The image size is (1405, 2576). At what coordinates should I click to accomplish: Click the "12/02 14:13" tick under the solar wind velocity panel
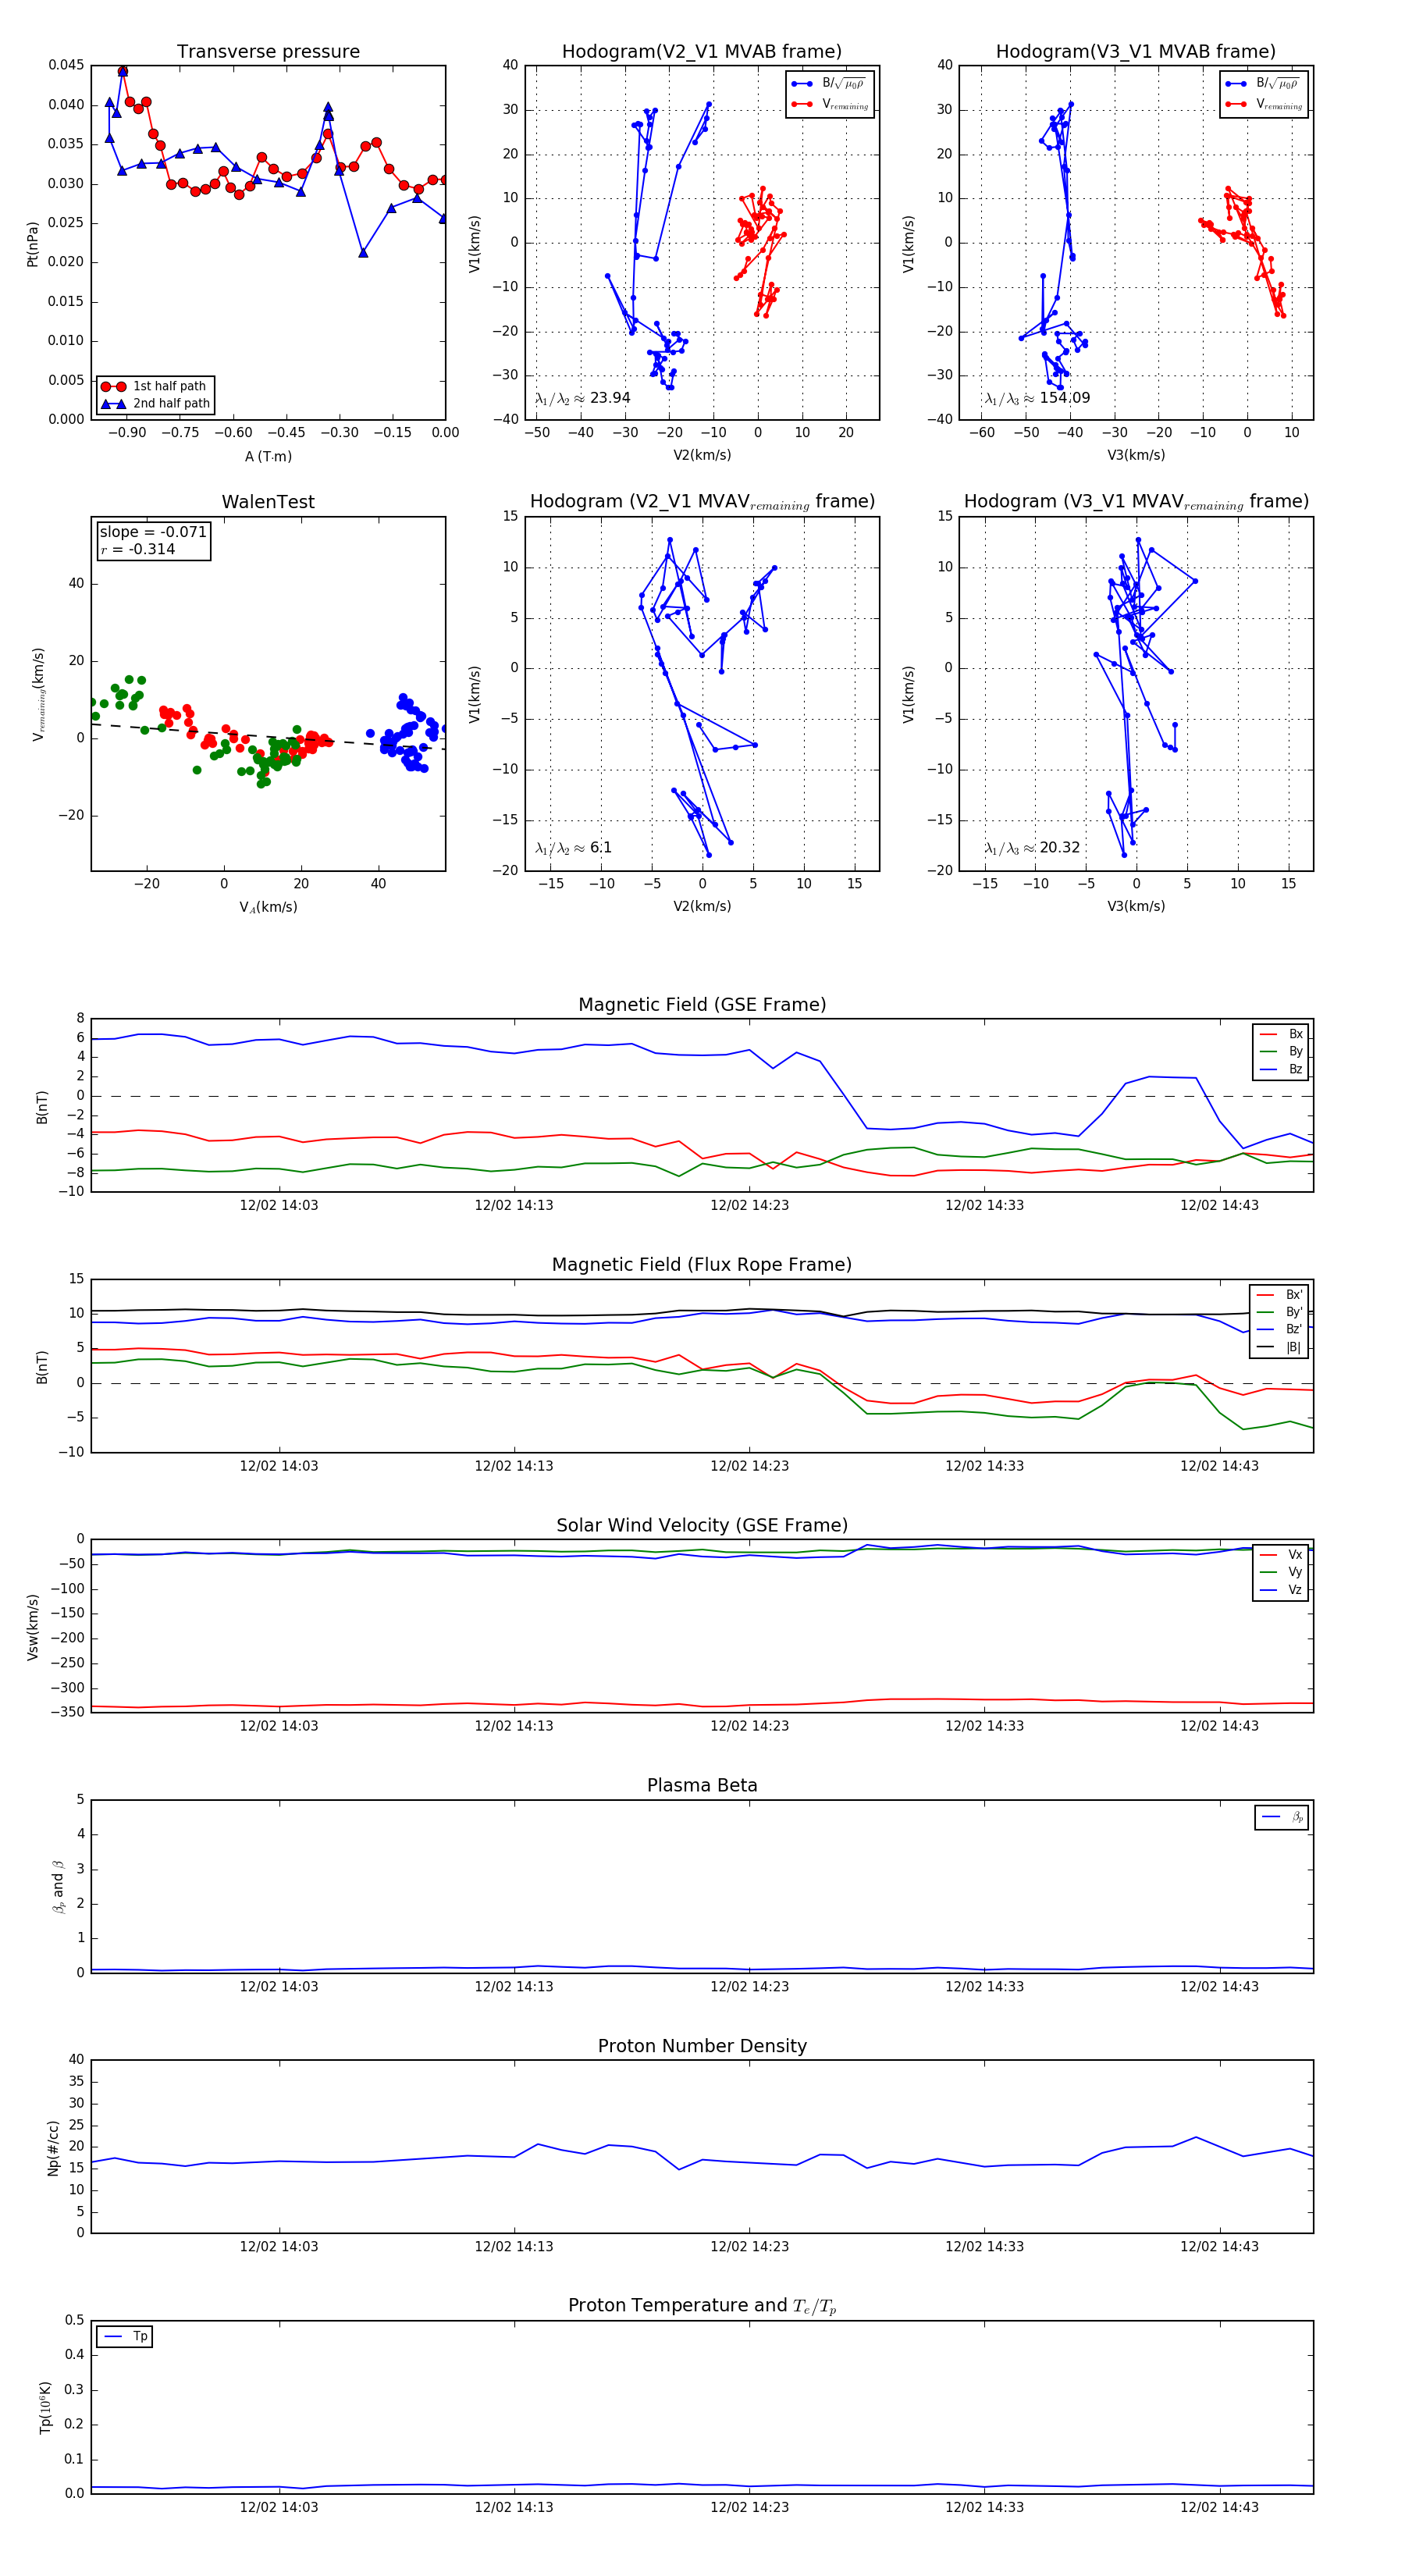tap(514, 1726)
